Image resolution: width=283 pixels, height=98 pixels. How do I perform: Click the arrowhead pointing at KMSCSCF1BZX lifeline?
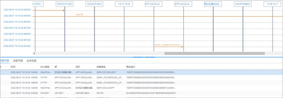click(x=63, y=10)
